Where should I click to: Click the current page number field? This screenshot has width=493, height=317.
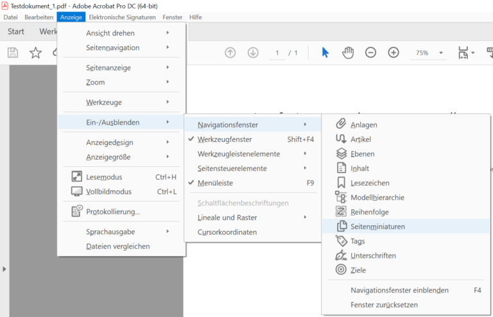click(x=277, y=53)
